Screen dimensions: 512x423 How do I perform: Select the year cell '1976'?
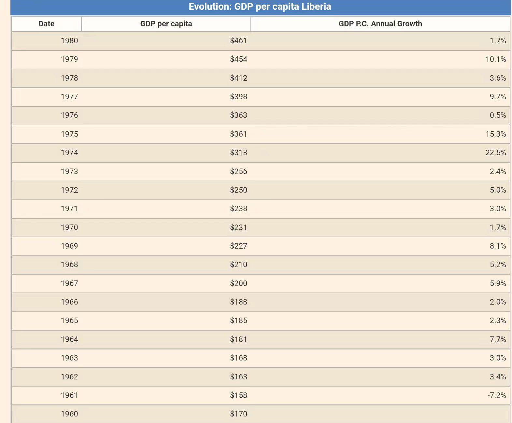point(69,115)
